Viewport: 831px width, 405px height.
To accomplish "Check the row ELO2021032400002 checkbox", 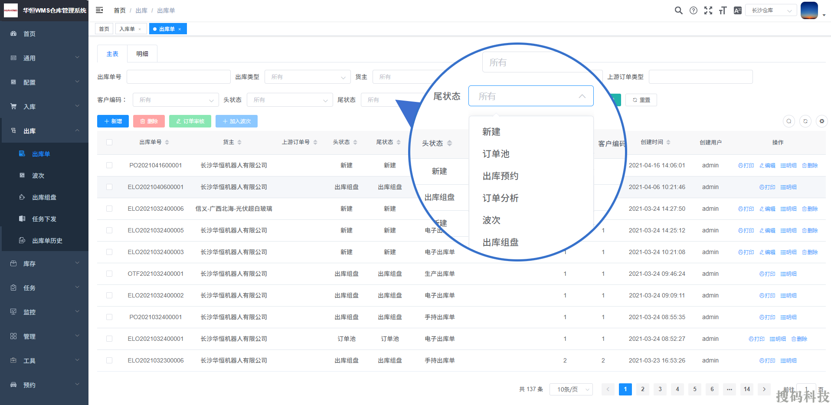I will [x=109, y=295].
